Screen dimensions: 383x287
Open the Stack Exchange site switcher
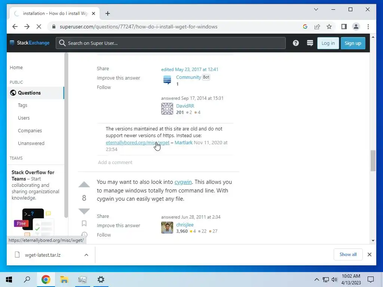click(x=310, y=43)
